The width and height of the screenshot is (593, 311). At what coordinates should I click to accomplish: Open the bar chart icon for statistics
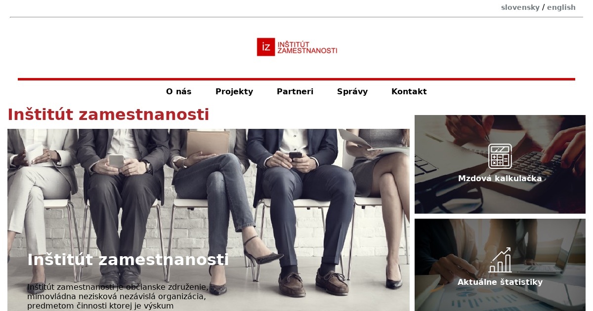(500, 260)
